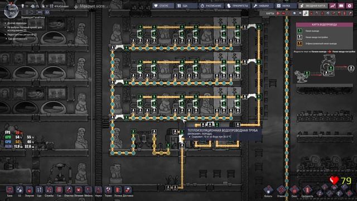Toggle the conveyor overlay icon
357x201 pixels.
click(350, 13)
